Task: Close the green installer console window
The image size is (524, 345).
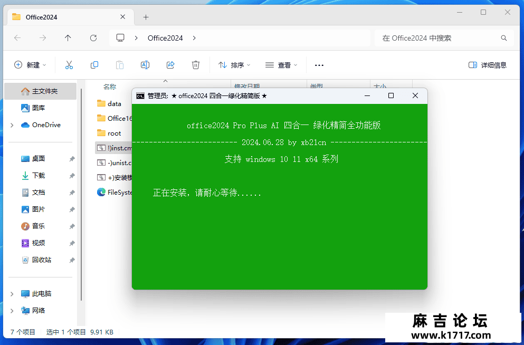Action: pos(415,96)
